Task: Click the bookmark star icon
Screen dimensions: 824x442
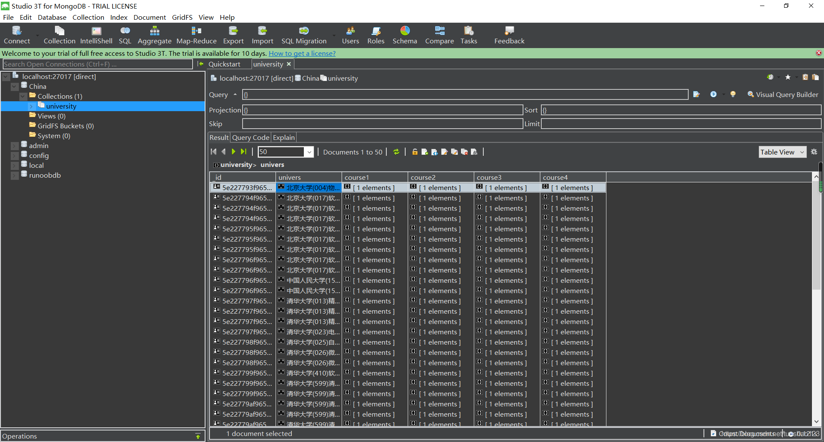Action: click(x=788, y=77)
